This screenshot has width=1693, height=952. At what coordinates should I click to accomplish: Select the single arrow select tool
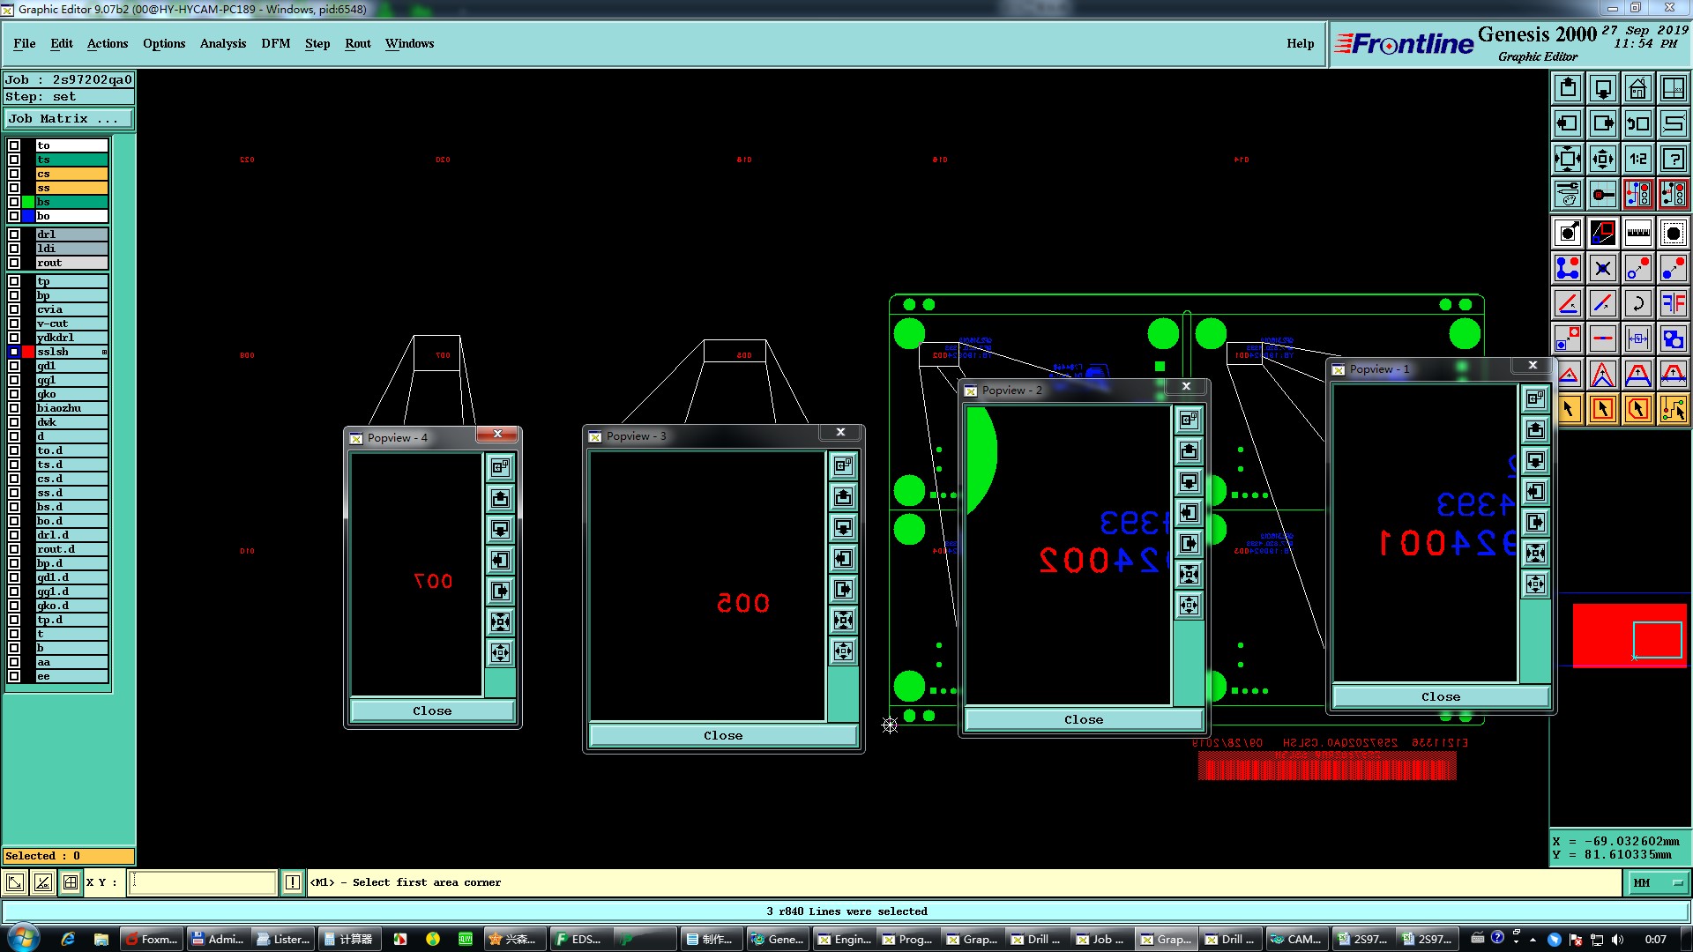[1568, 409]
